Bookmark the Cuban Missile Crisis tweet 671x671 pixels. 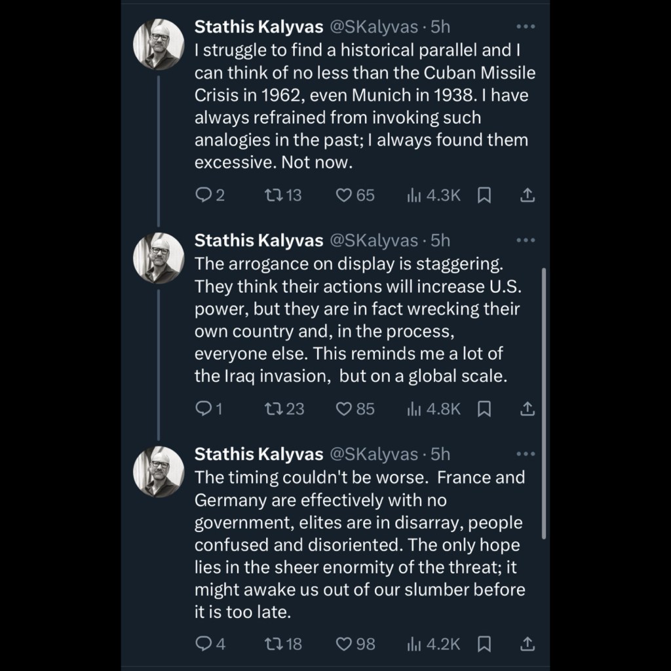(x=484, y=195)
